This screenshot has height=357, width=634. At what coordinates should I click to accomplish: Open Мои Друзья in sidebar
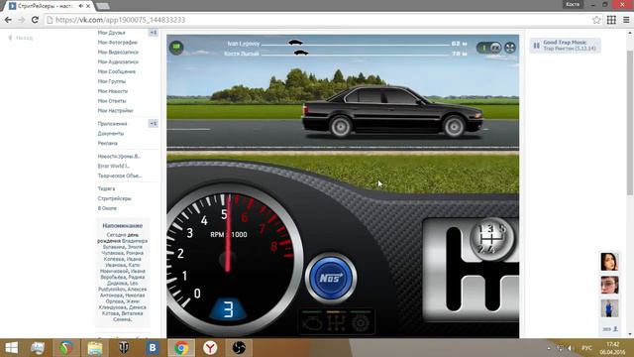112,33
